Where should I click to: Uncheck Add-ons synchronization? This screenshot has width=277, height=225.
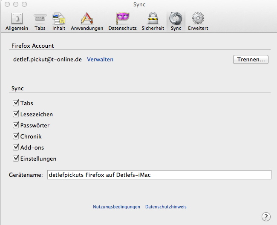17,147
